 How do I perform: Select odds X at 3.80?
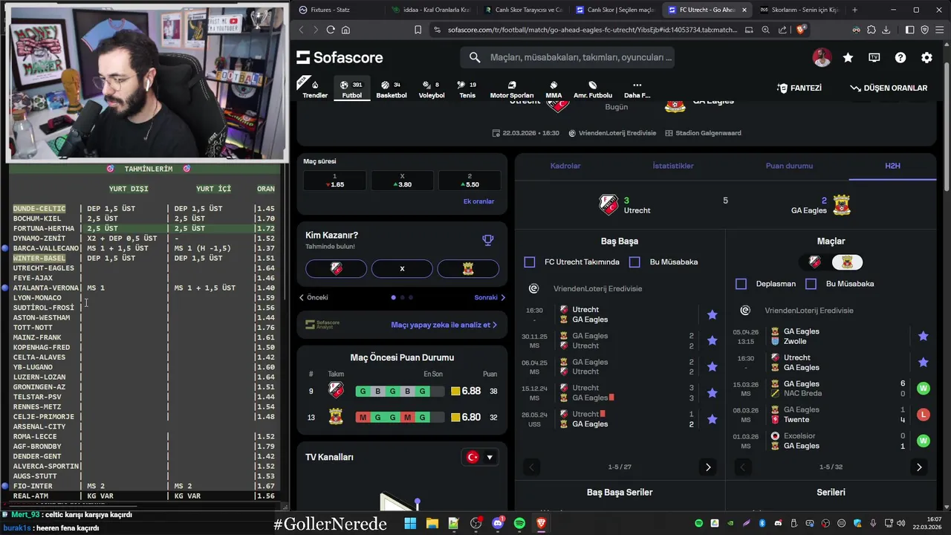(402, 181)
